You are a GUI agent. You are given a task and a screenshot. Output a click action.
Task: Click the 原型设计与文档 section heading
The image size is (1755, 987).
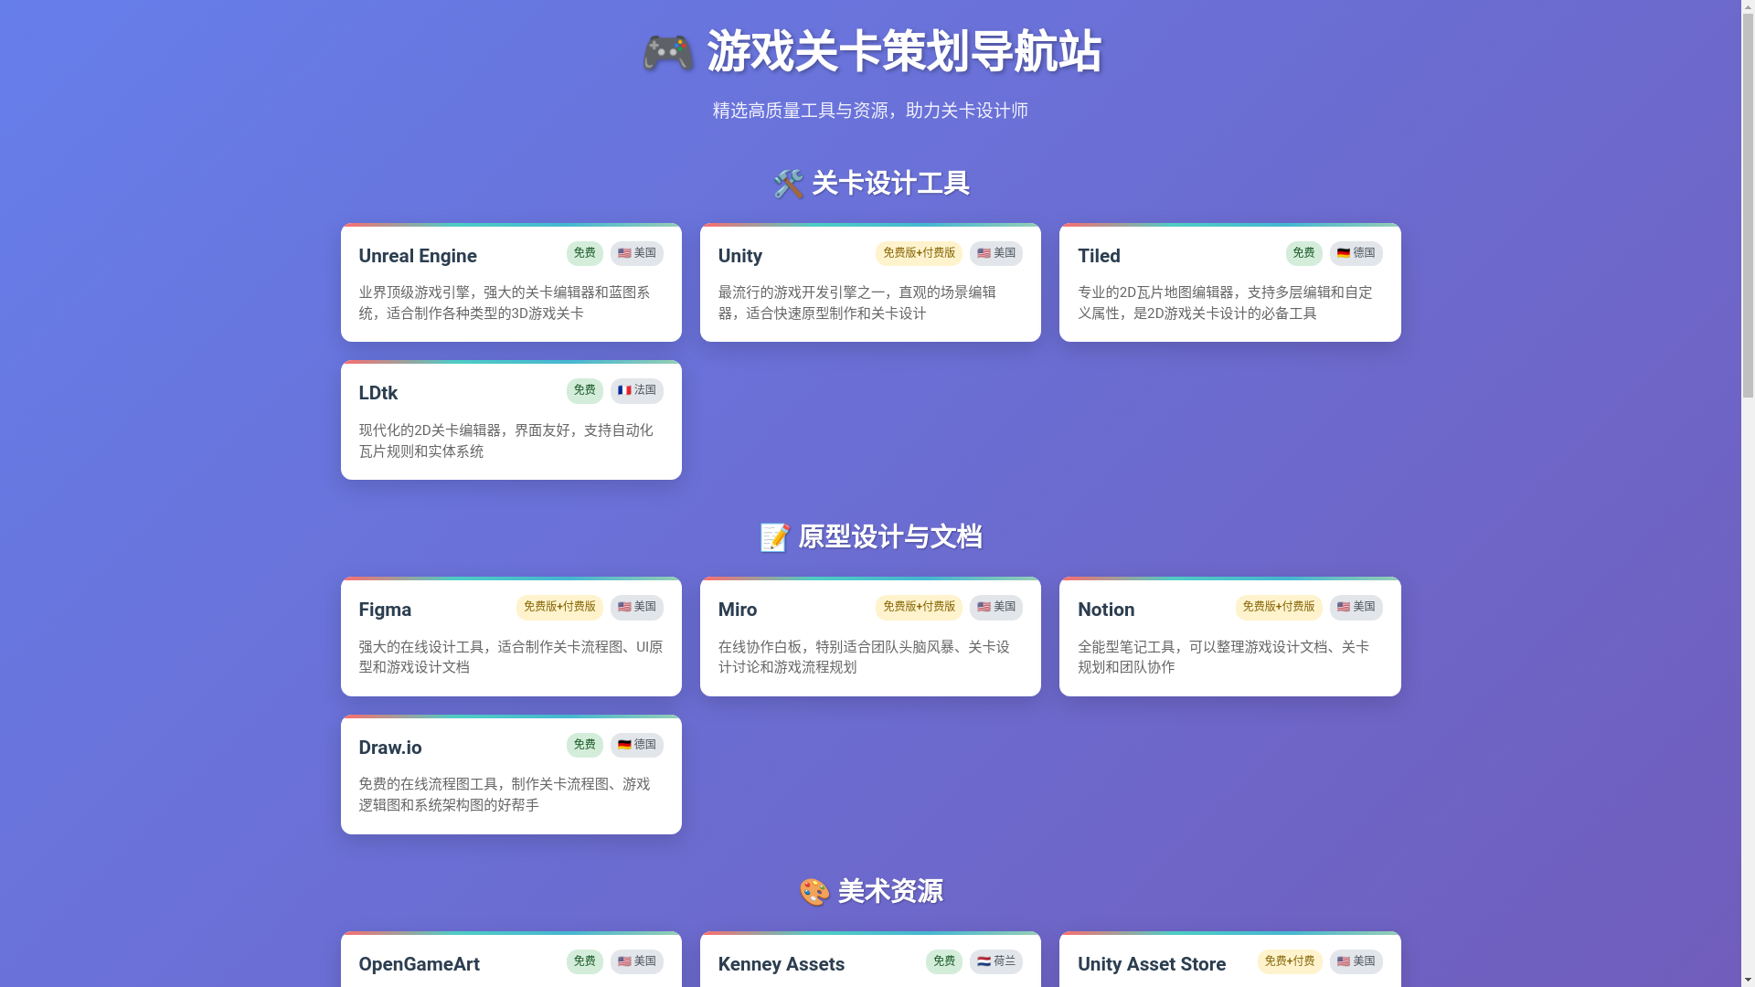coord(890,537)
